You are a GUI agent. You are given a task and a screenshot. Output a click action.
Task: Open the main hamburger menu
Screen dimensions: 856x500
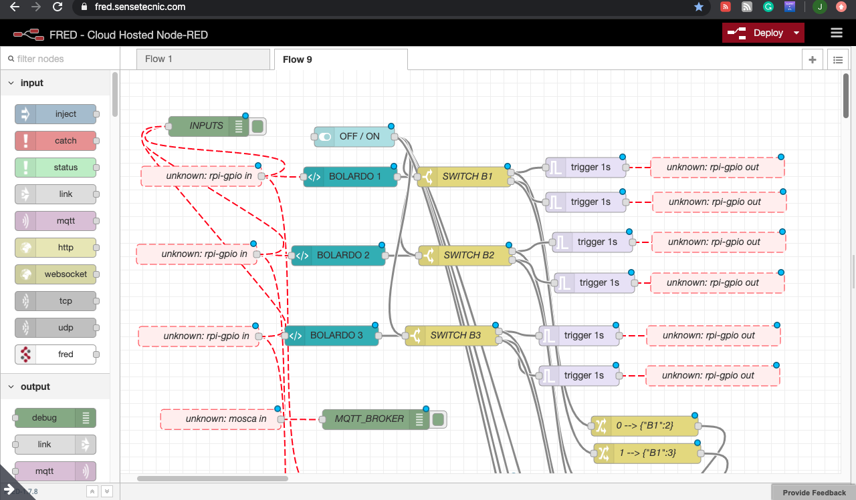(837, 32)
